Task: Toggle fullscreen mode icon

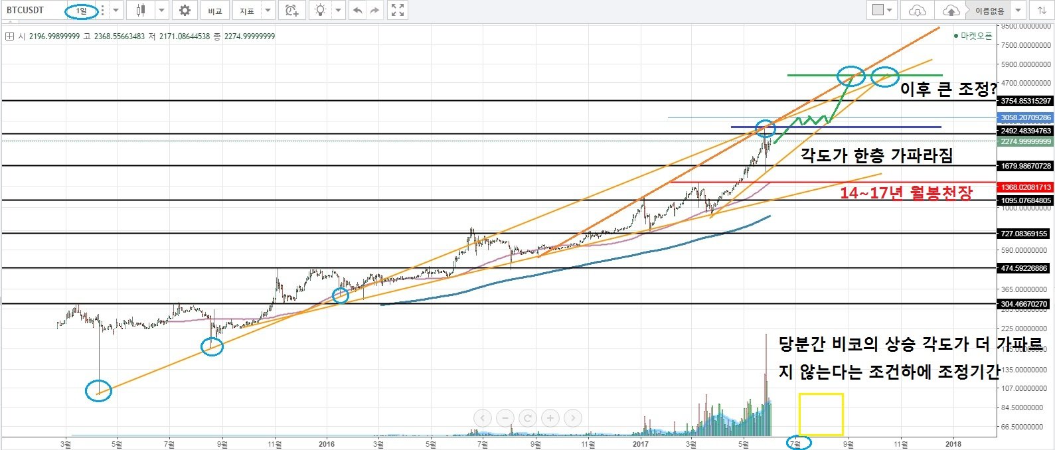Action: click(397, 11)
